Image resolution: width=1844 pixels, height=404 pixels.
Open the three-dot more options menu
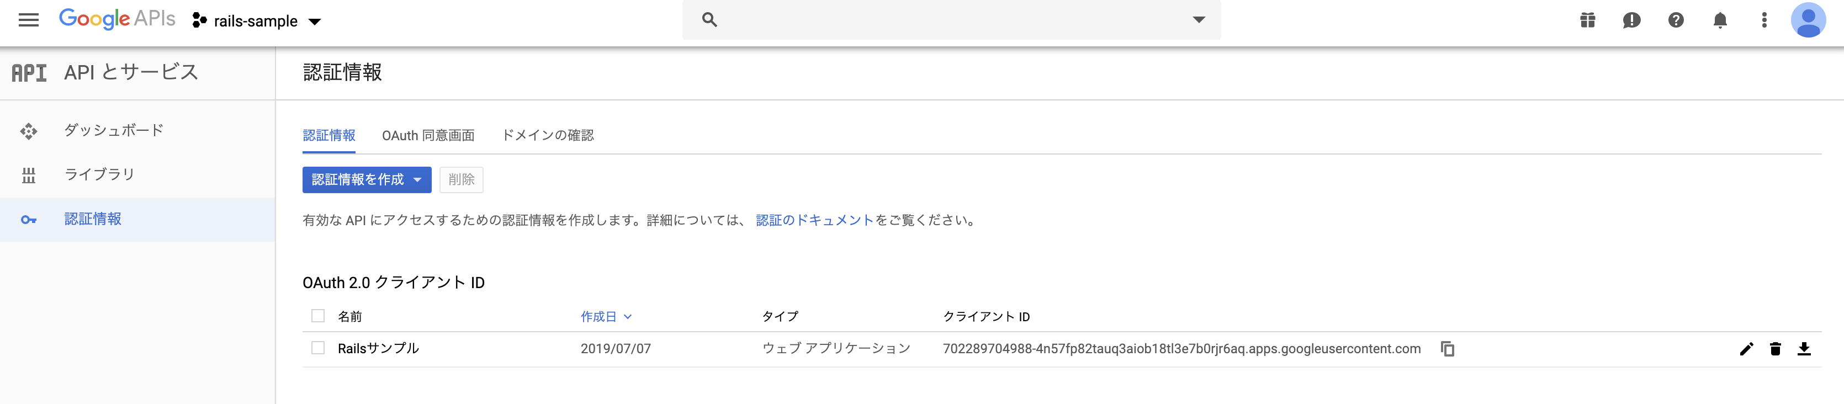pos(1764,20)
